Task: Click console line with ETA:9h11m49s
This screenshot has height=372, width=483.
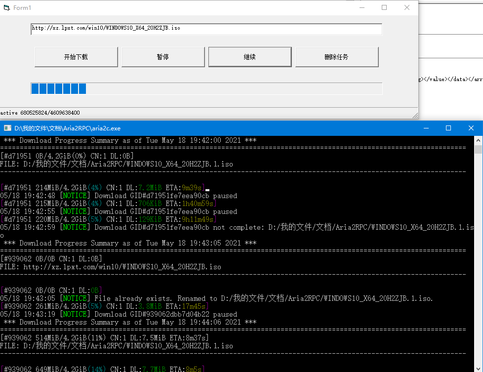Action: point(109,219)
